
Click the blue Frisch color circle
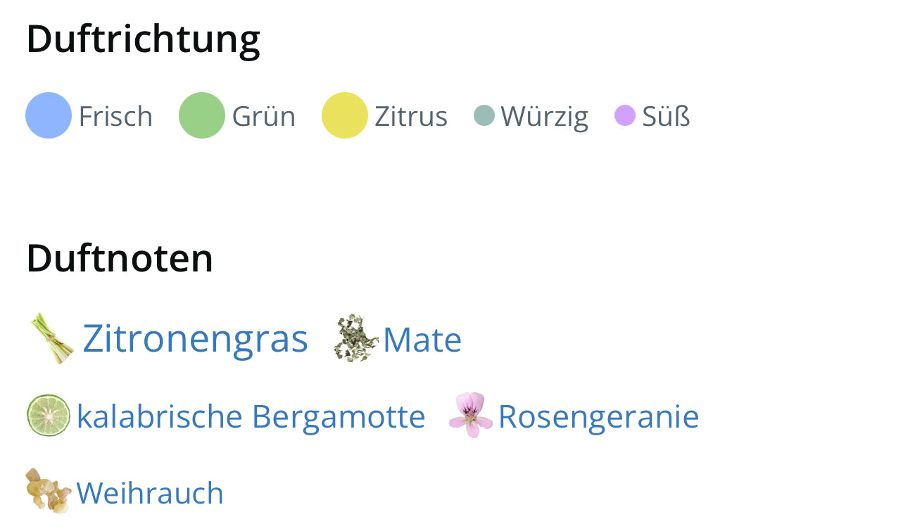click(x=49, y=115)
